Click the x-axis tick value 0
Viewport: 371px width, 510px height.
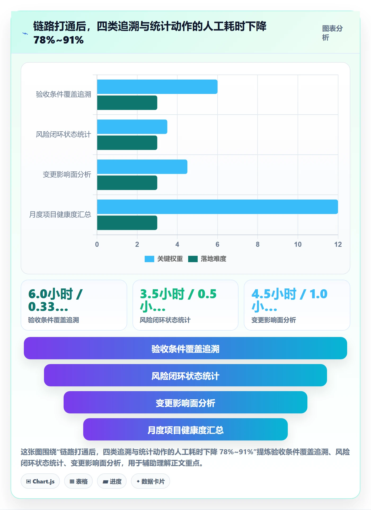coord(97,244)
